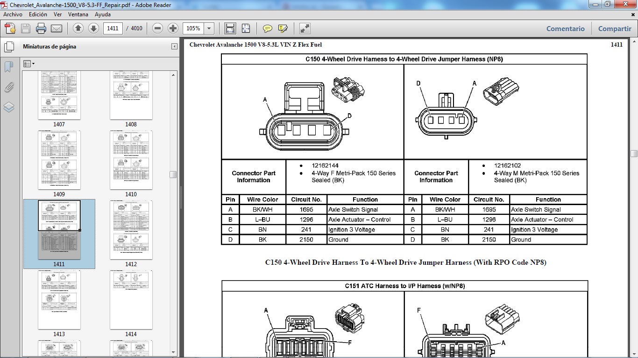This screenshot has width=638, height=358.
Task: Print the document using the printer icon
Action: coord(41,28)
